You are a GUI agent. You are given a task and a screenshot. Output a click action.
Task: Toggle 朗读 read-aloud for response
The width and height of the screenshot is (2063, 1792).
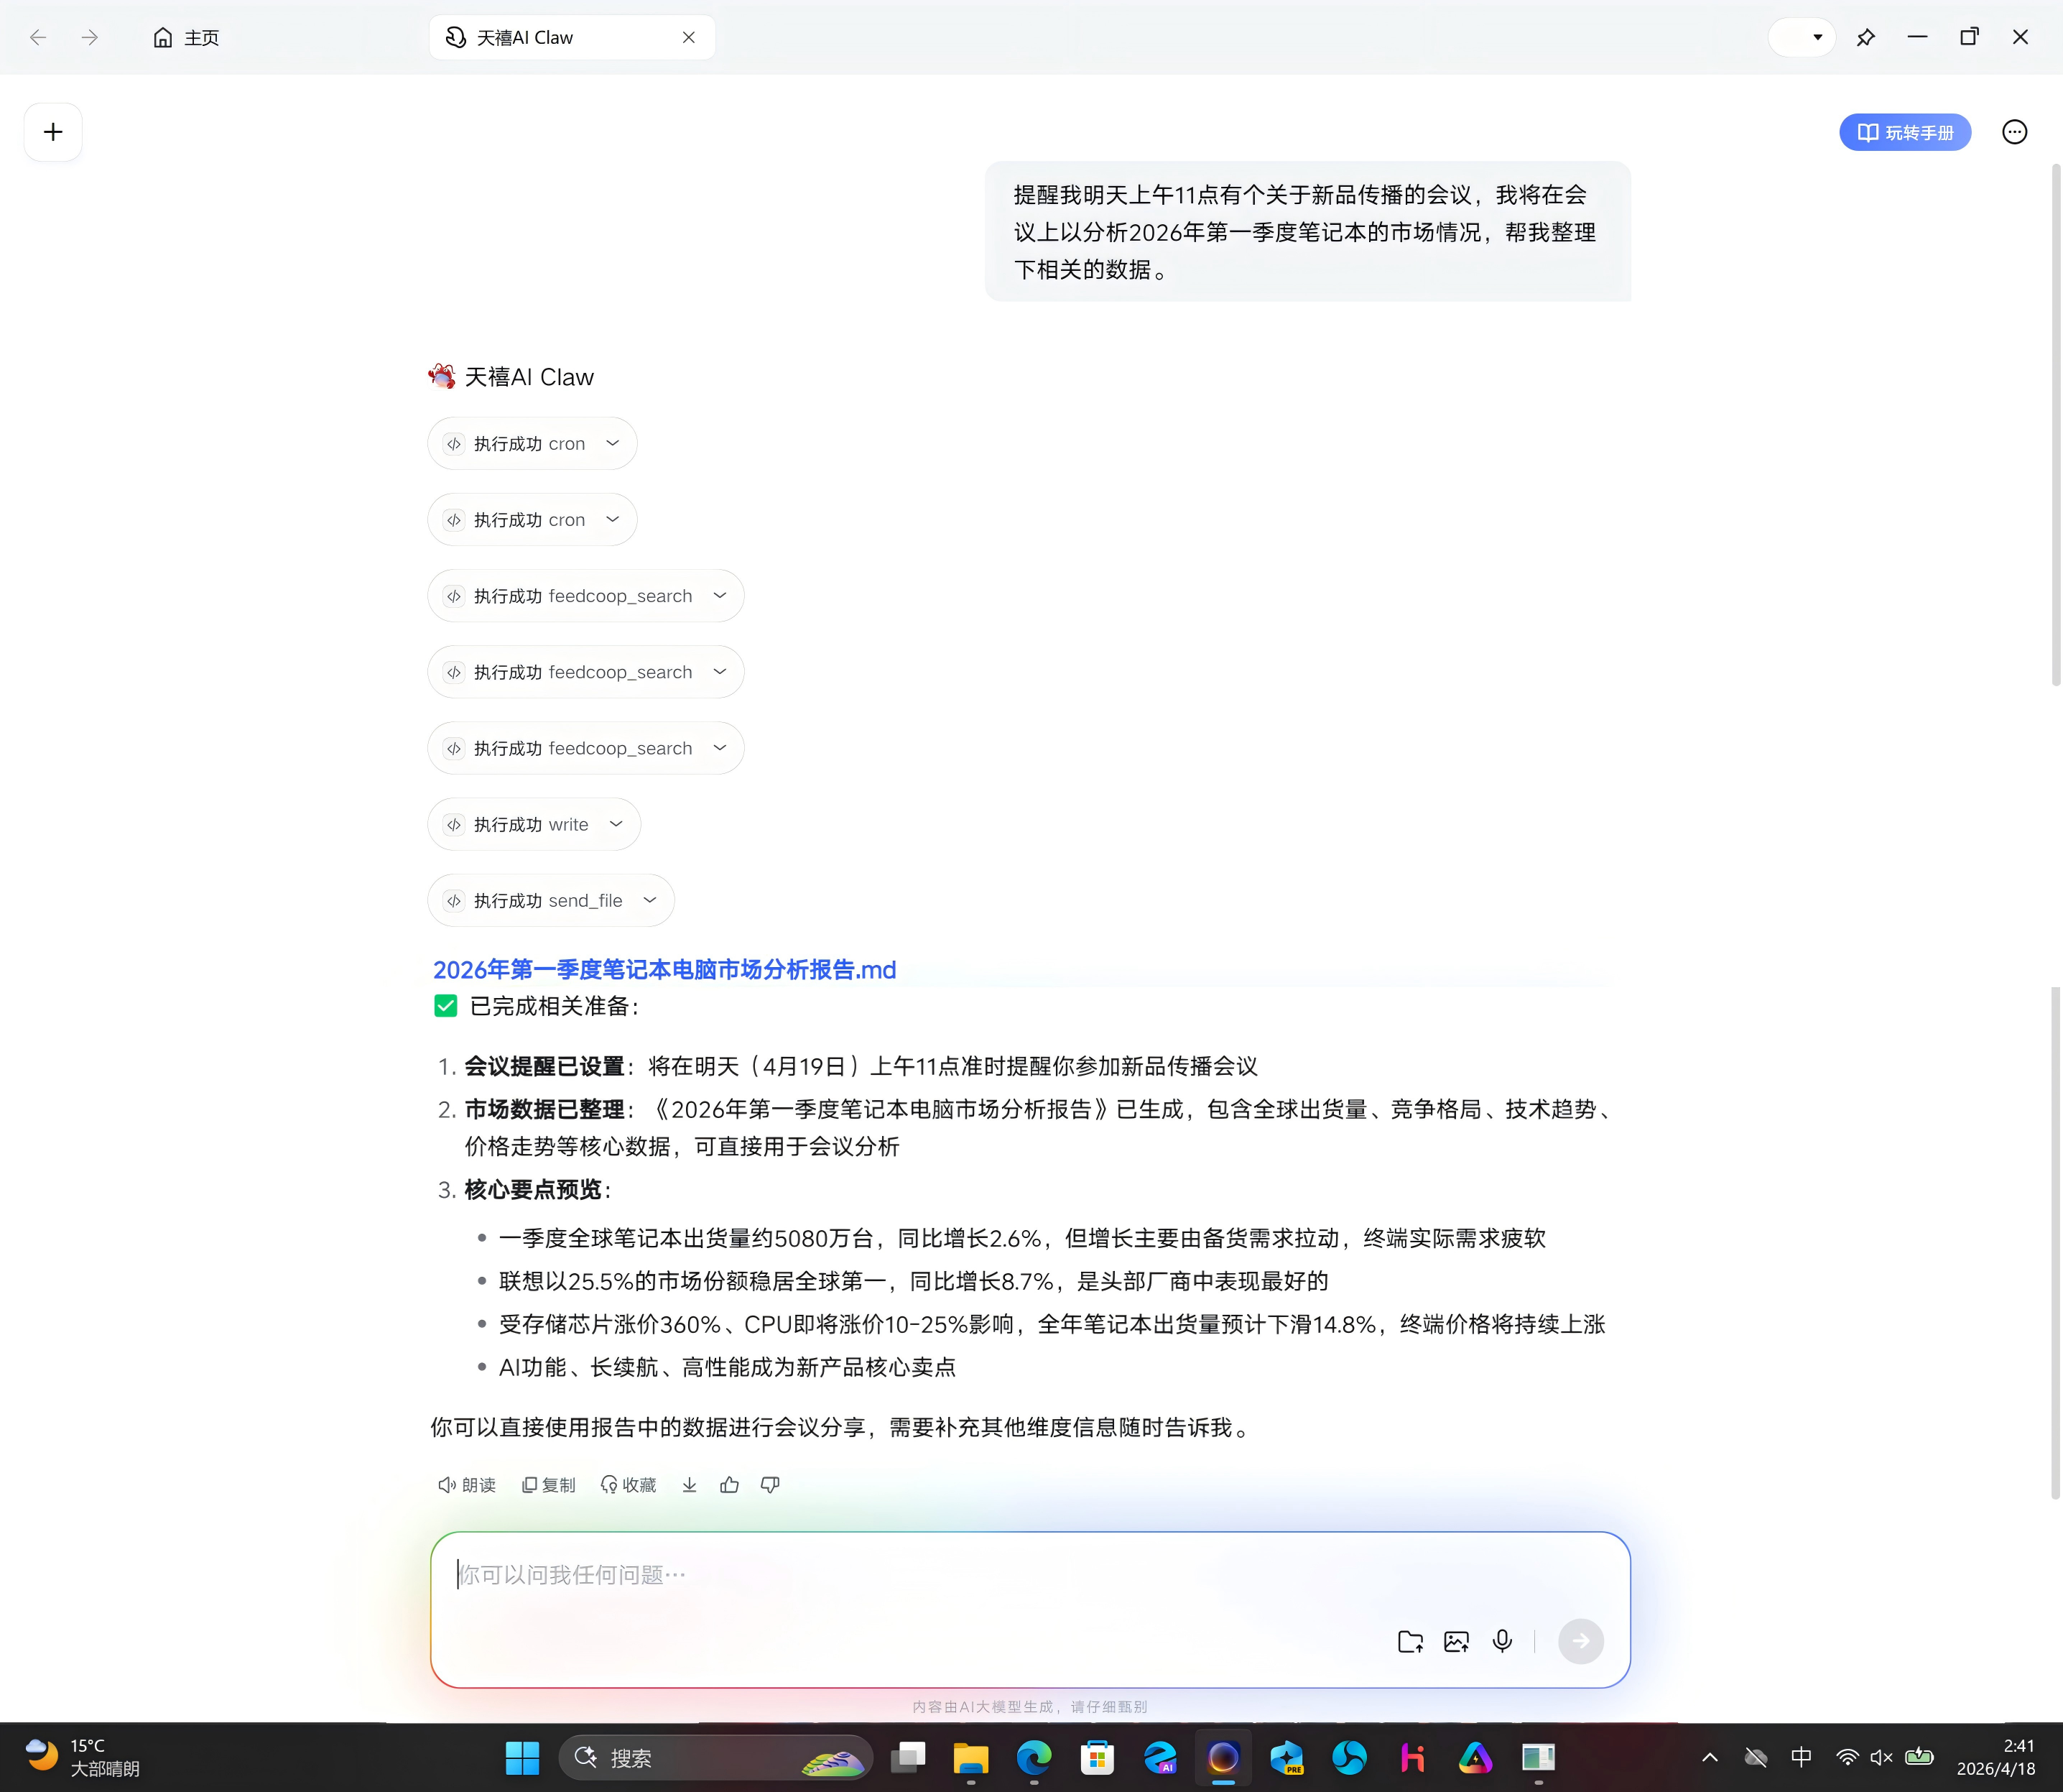pyautogui.click(x=467, y=1485)
